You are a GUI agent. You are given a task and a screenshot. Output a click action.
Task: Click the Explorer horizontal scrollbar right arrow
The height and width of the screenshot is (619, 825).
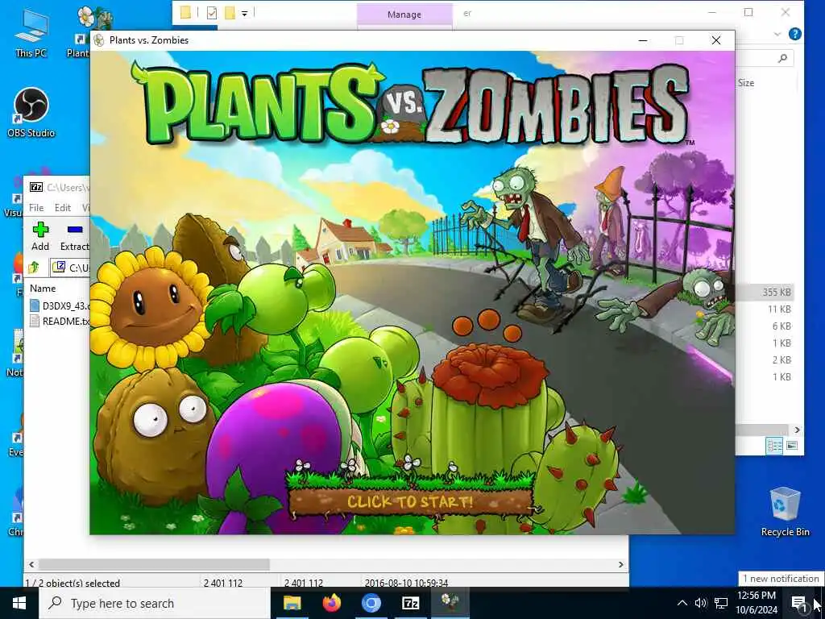tap(797, 430)
